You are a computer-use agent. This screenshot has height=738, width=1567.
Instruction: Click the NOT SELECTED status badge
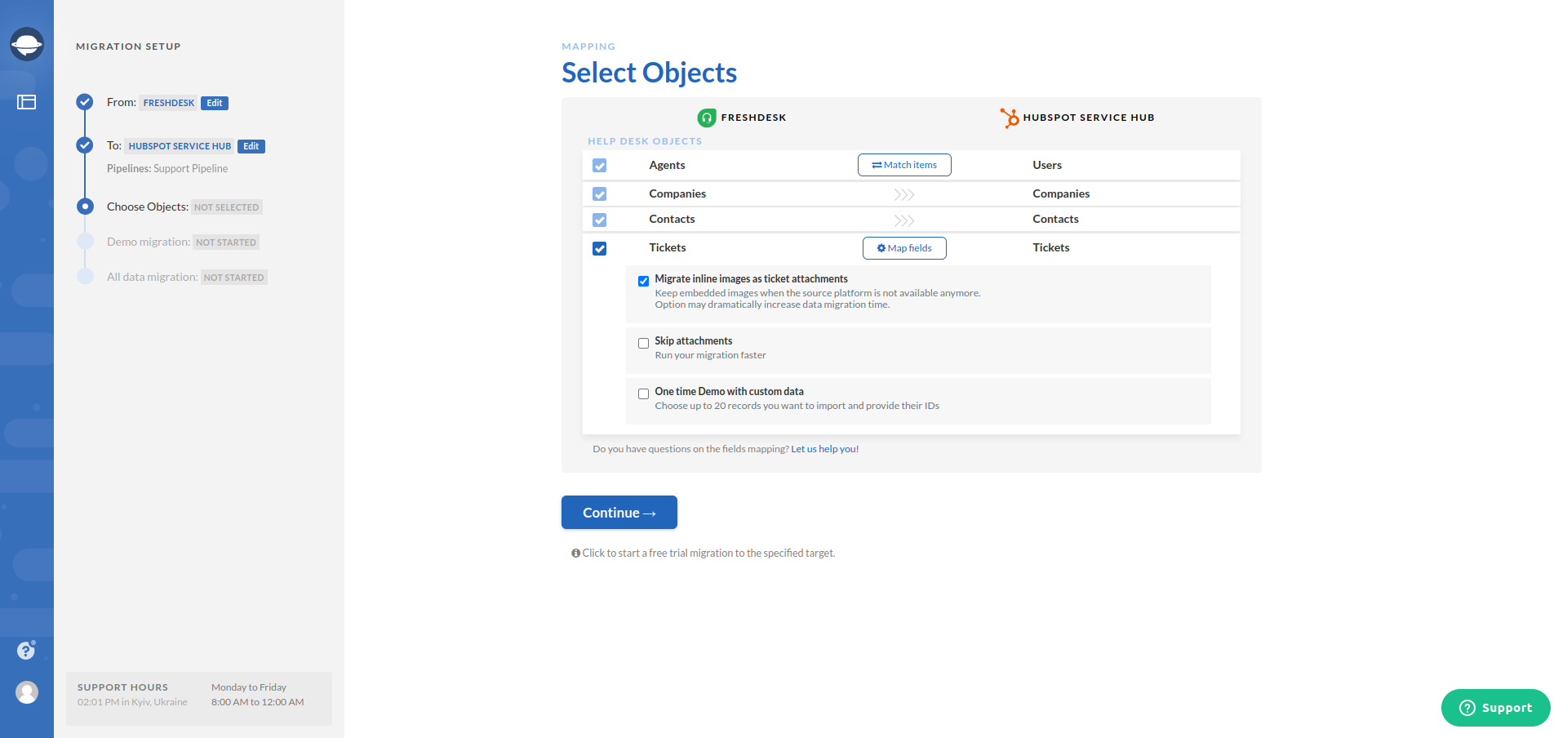coord(226,207)
